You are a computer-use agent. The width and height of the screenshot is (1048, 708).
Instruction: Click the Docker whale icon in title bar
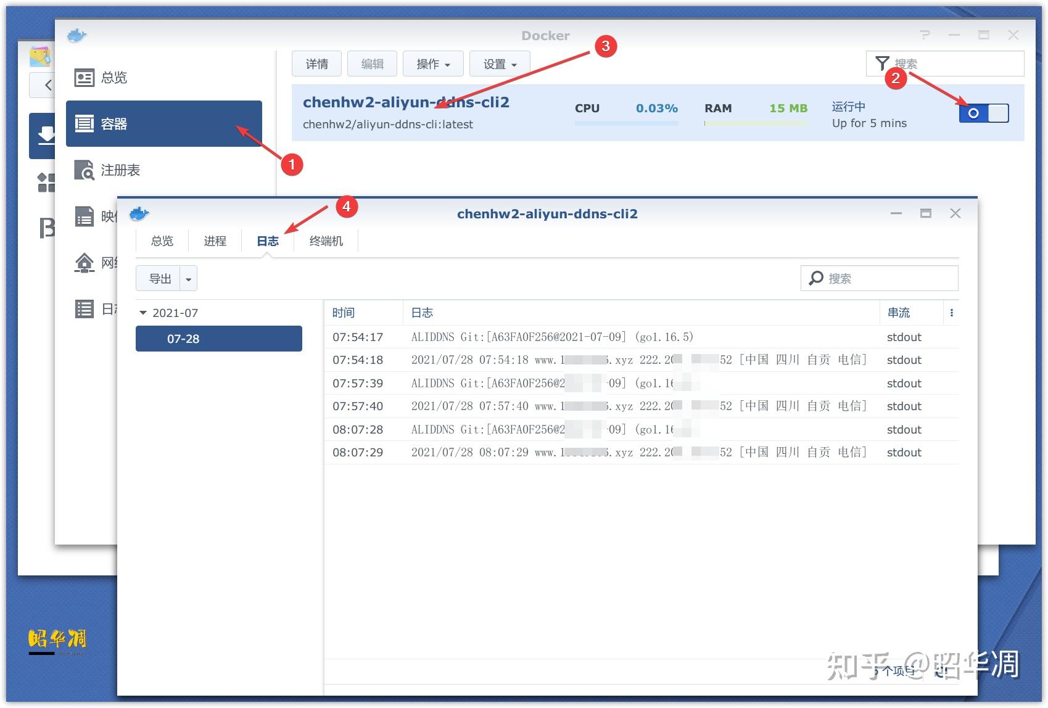click(x=76, y=35)
